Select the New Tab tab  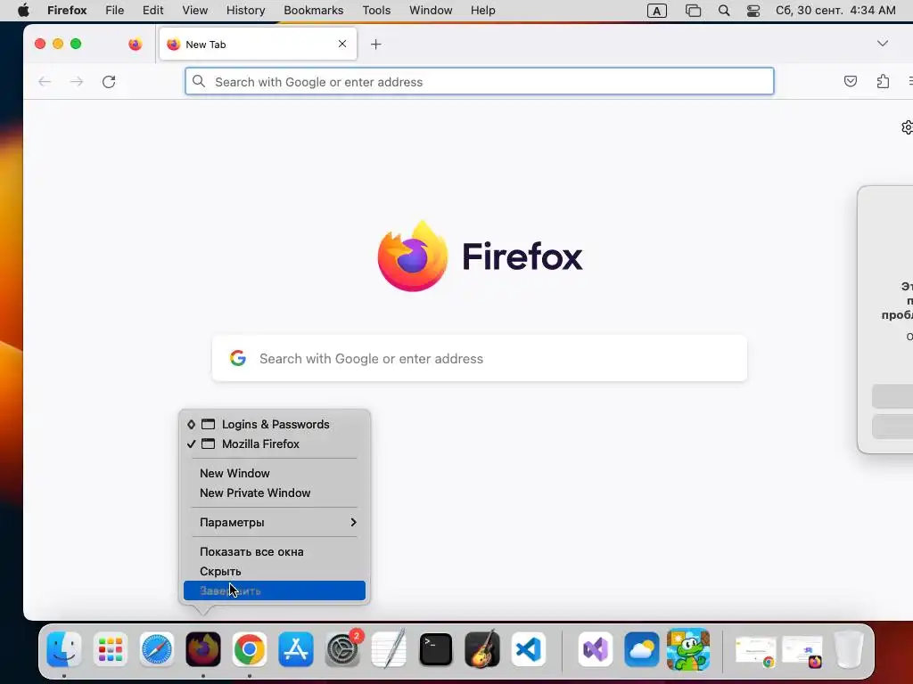click(x=258, y=45)
